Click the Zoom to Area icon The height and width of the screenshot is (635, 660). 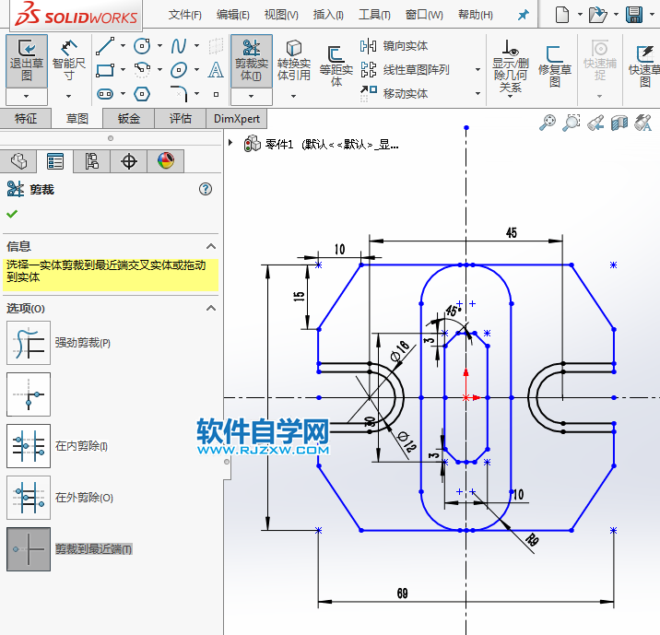pyautogui.click(x=572, y=123)
